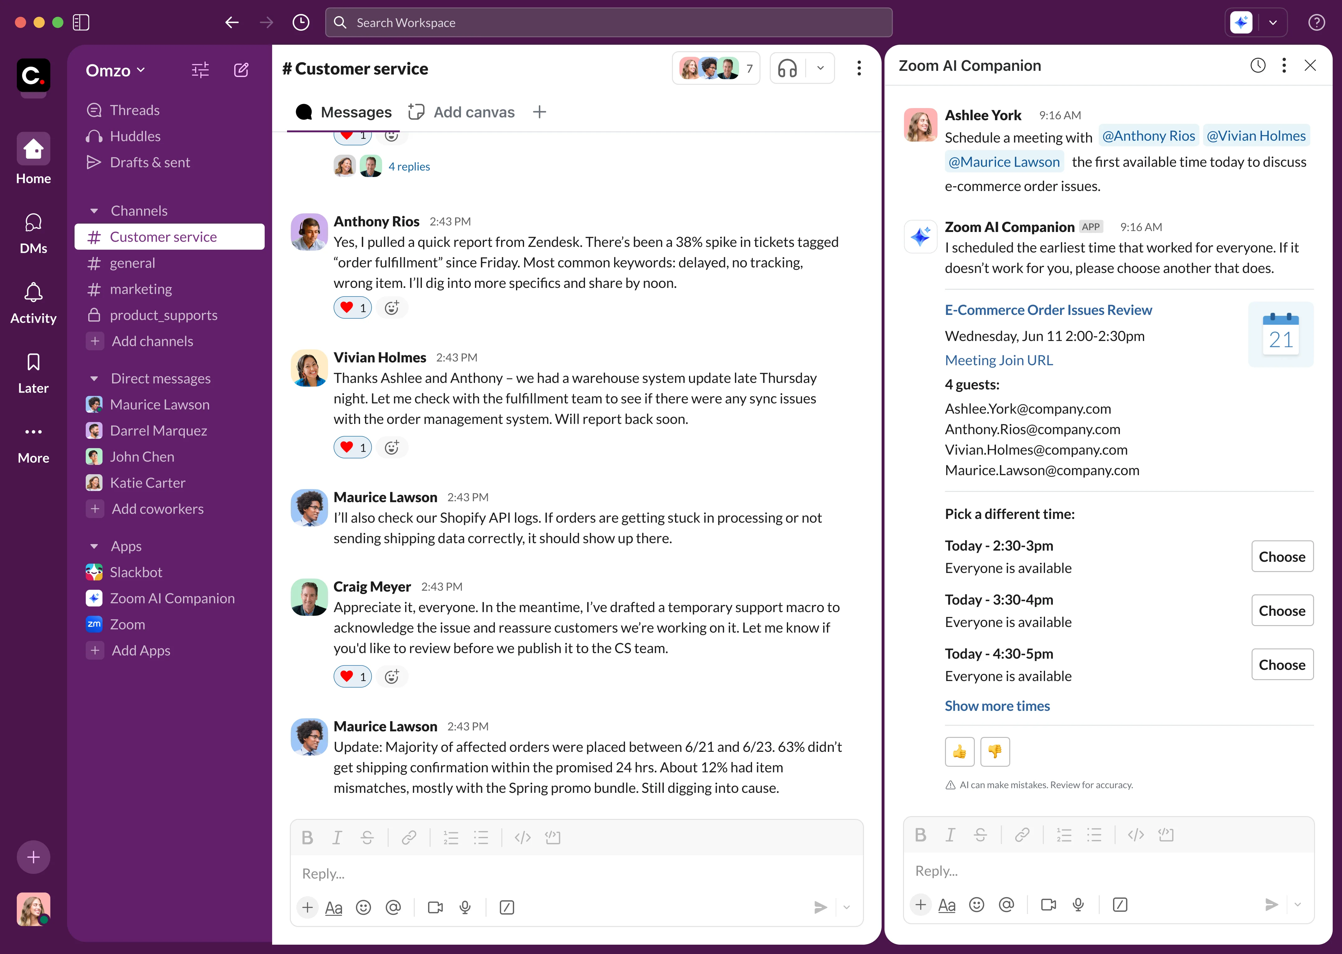Image resolution: width=1342 pixels, height=954 pixels.
Task: Start a huddle with the headphones toggle
Action: point(788,68)
